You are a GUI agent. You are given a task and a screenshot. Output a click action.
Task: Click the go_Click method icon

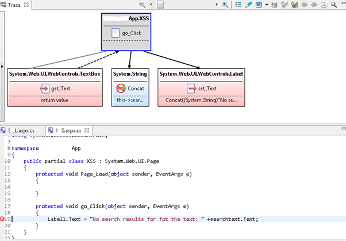(116, 33)
